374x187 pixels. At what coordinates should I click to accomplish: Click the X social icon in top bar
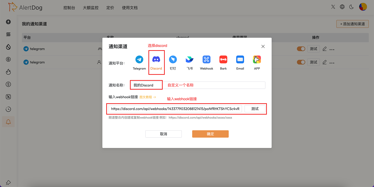click(x=333, y=7)
